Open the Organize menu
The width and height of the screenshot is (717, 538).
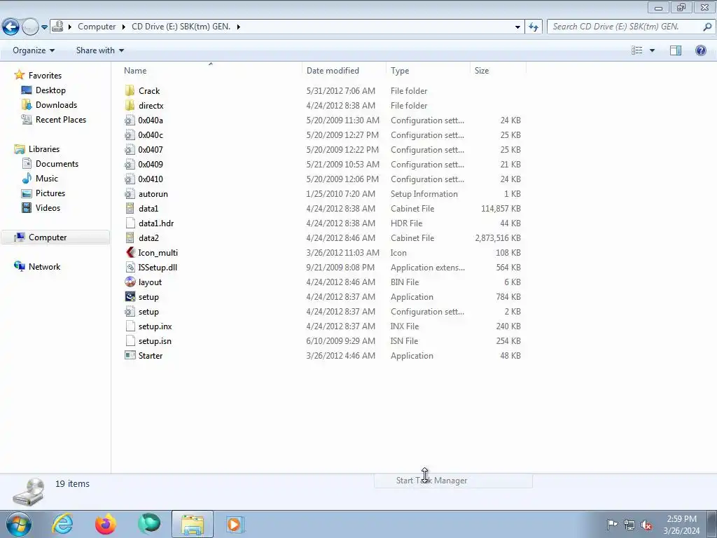pos(34,50)
